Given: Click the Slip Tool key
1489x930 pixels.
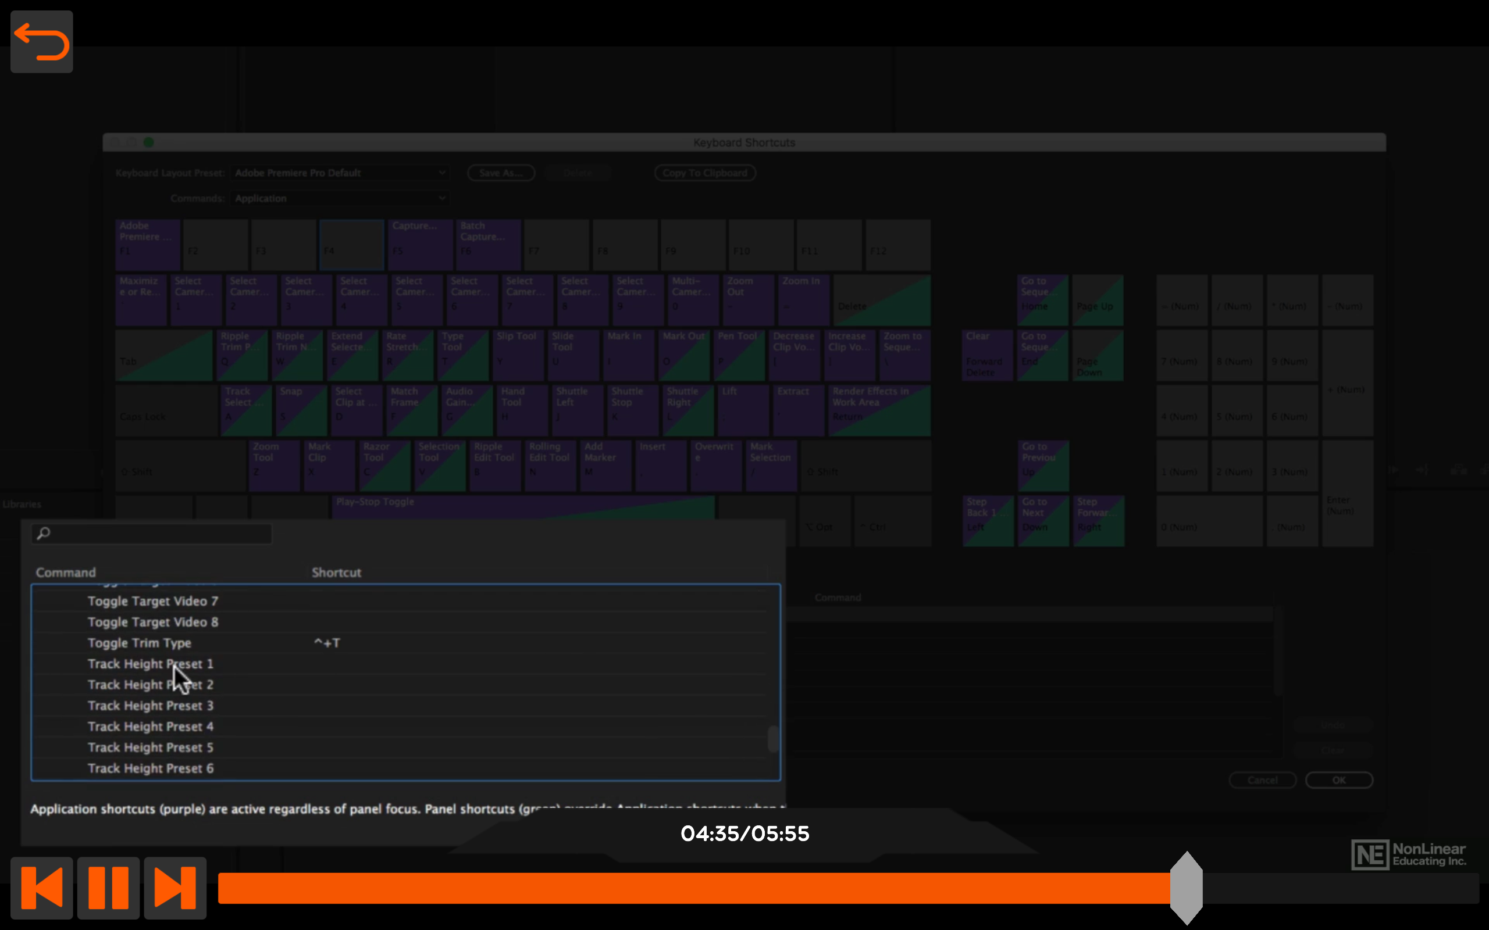Looking at the screenshot, I should click(x=518, y=355).
